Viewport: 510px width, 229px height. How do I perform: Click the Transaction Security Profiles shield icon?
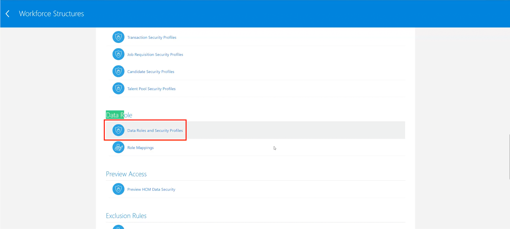pos(118,37)
